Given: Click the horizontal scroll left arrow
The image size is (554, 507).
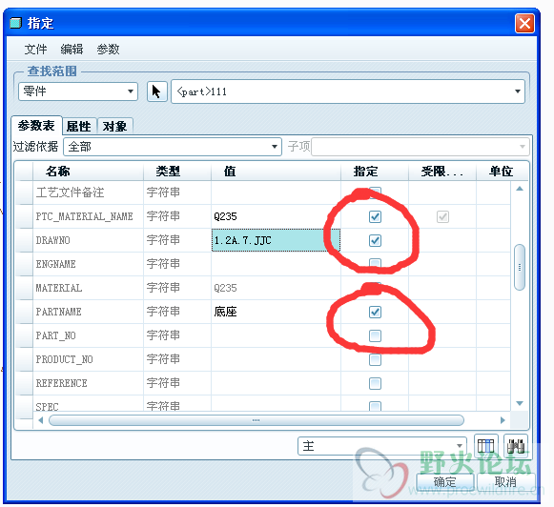Looking at the screenshot, I should click(x=41, y=420).
